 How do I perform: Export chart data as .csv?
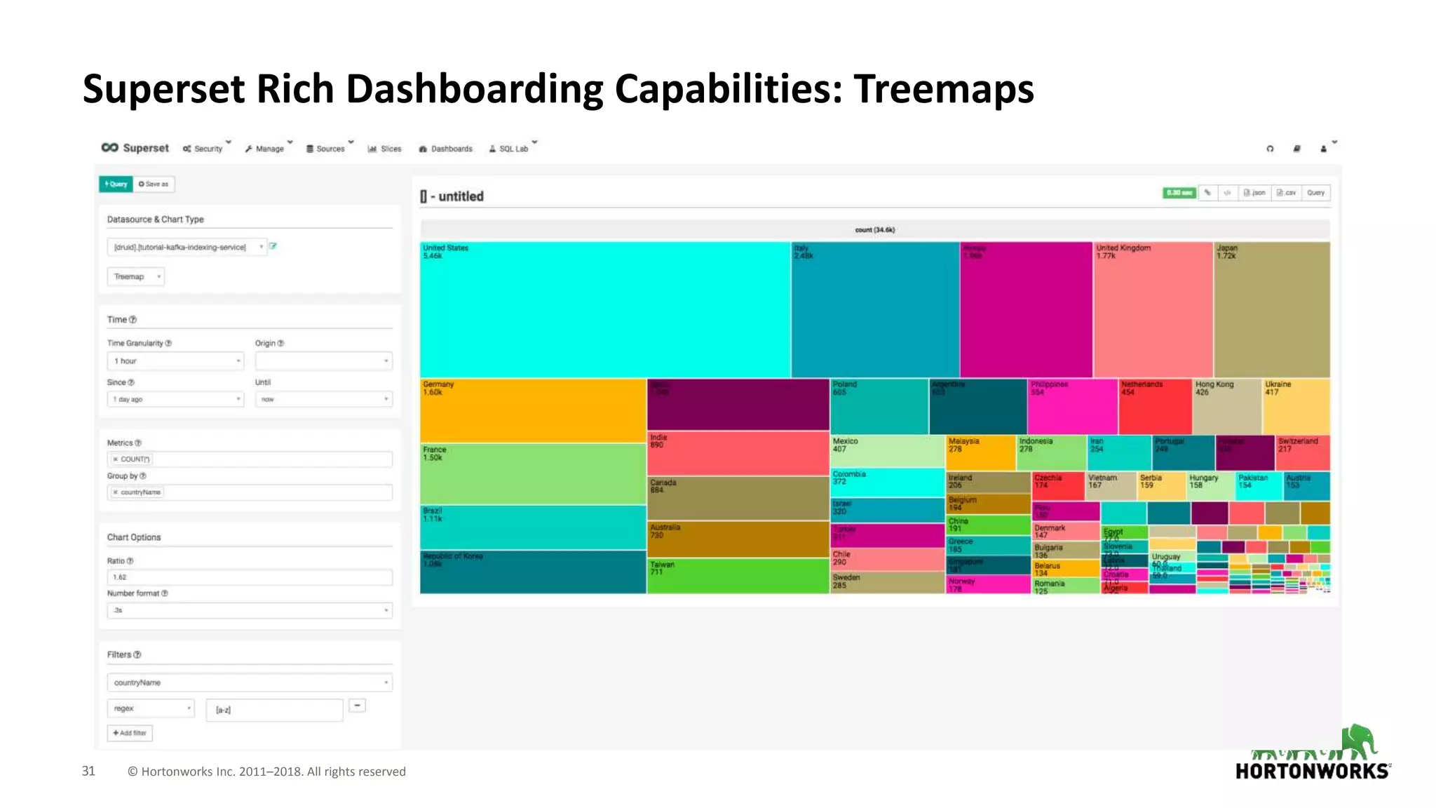1287,192
